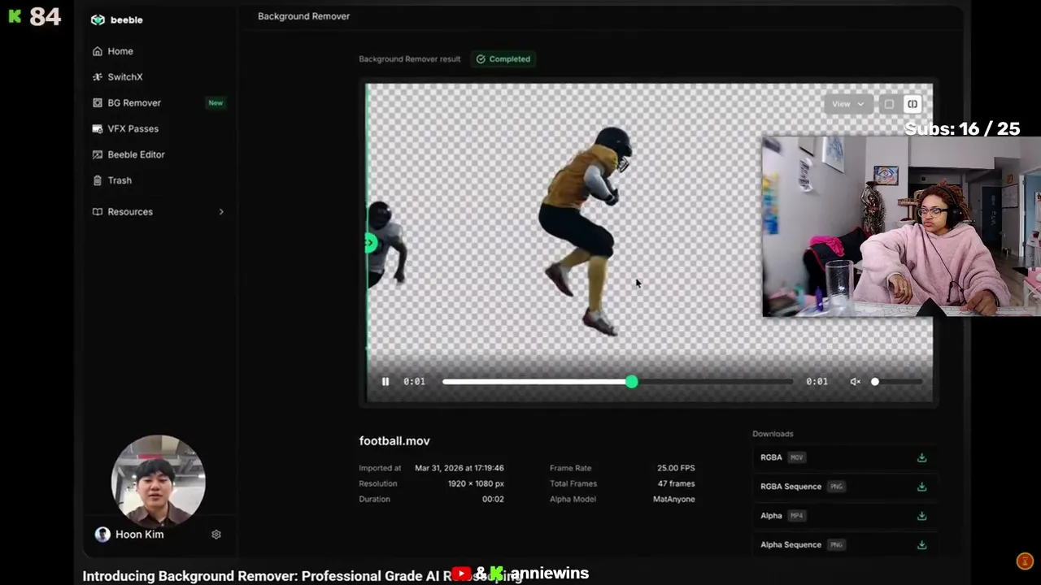The image size is (1041, 585).
Task: Click the New badge beside BG Remover
Action: point(216,103)
